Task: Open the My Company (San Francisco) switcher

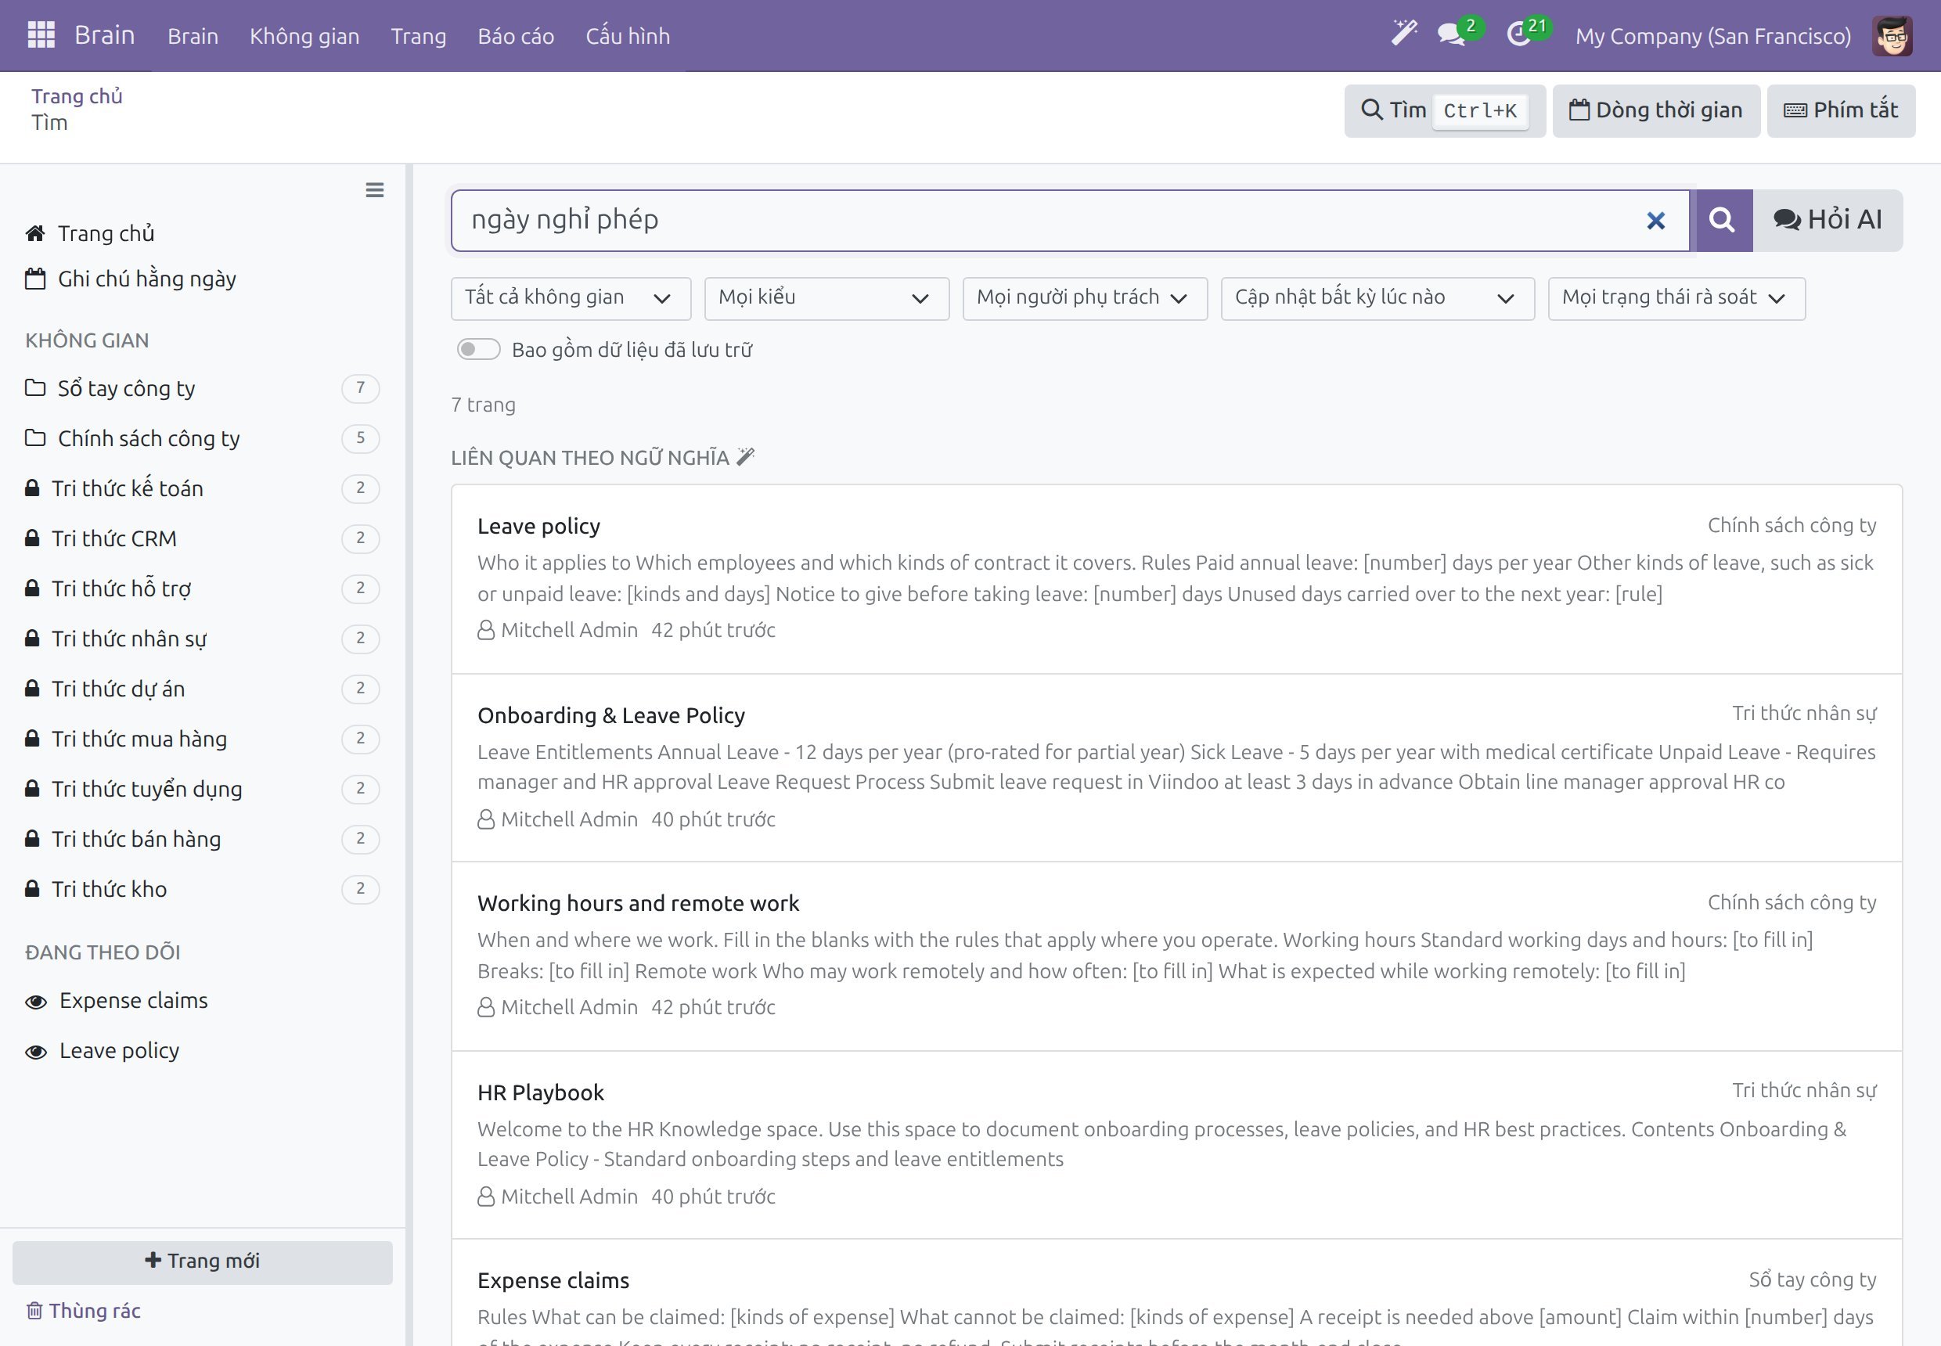Action: coord(1713,36)
